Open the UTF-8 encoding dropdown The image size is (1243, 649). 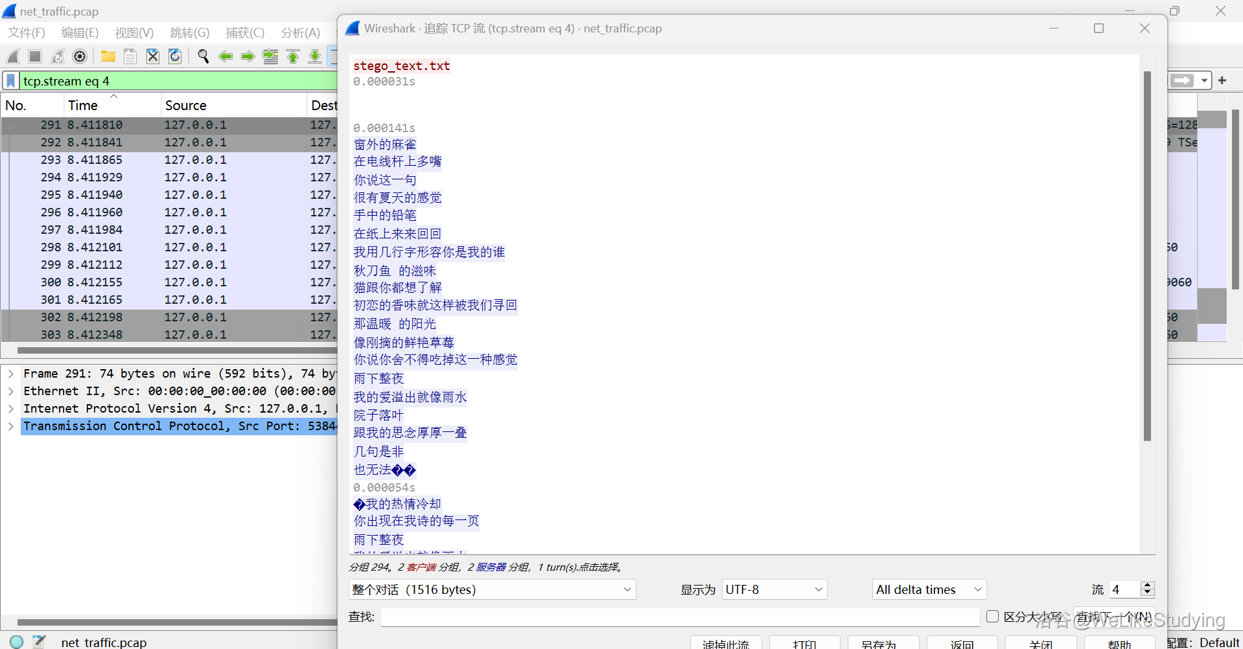coord(774,589)
